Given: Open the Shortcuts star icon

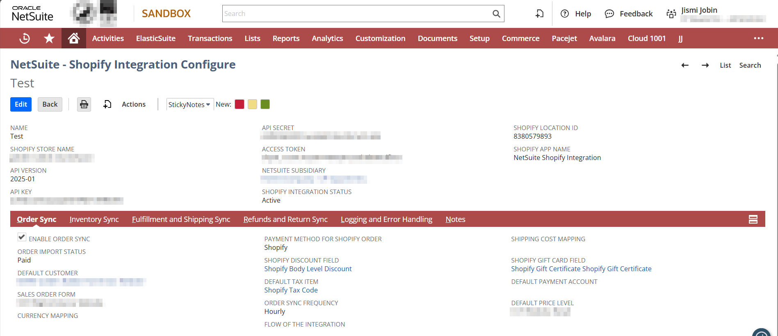Looking at the screenshot, I should (x=49, y=38).
